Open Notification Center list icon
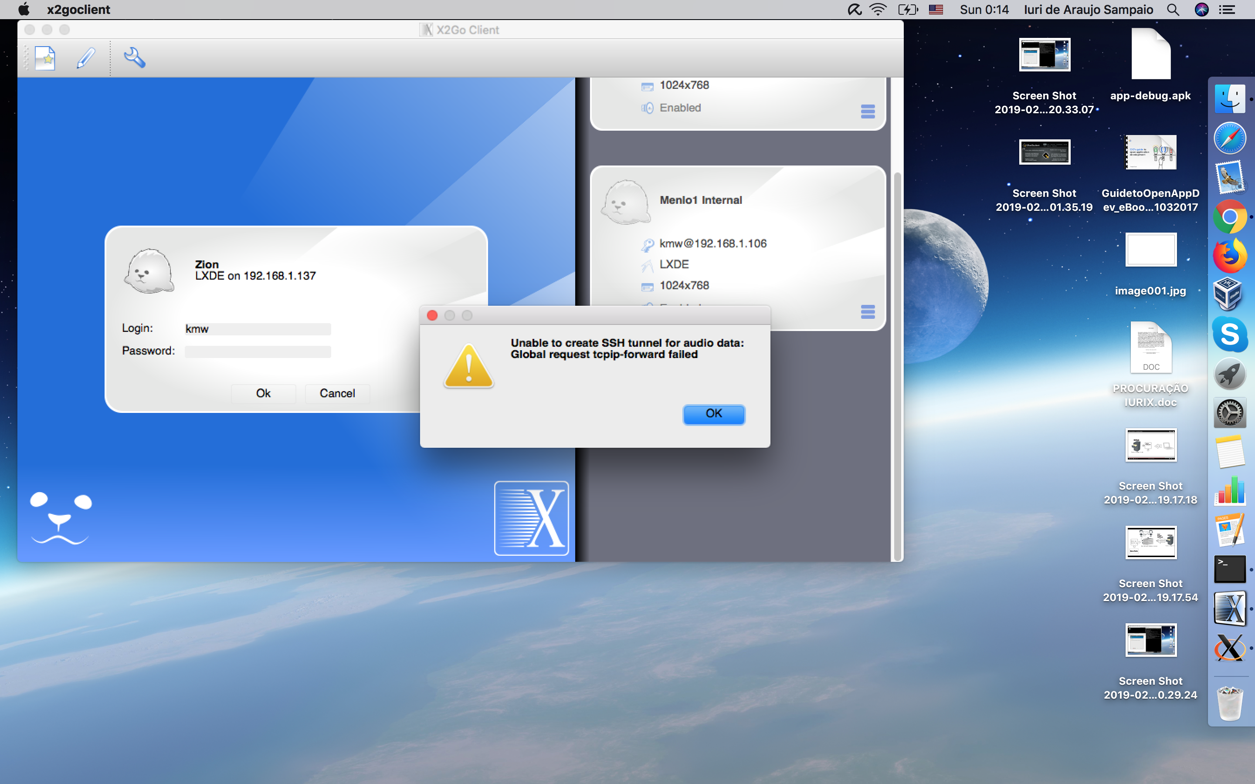 click(1227, 9)
